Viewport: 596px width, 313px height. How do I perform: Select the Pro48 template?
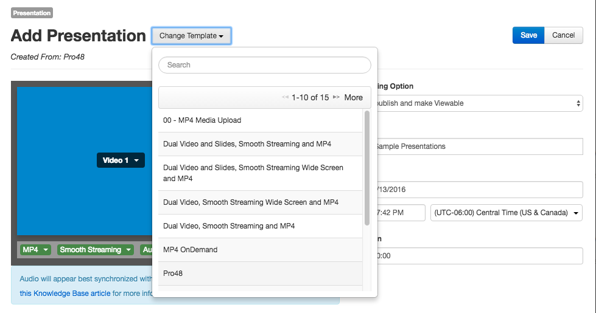(261, 273)
